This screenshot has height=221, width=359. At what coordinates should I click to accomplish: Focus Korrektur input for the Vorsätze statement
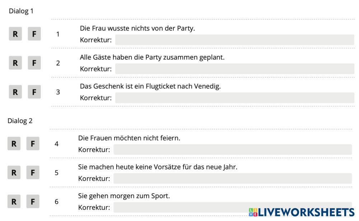[232, 178]
